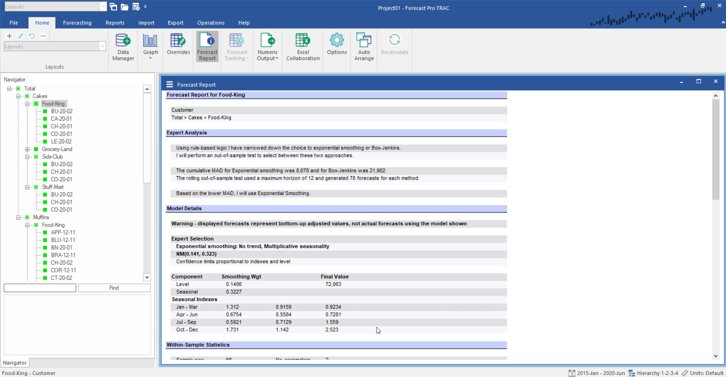The width and height of the screenshot is (726, 377).
Task: Maximize the Forecast Report panel
Action: (x=699, y=81)
